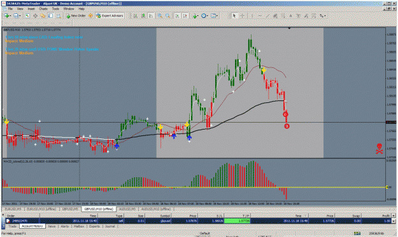Image resolution: width=398 pixels, height=237 pixels.
Task: Select the gbpusd sell order row
Action: click(199, 220)
